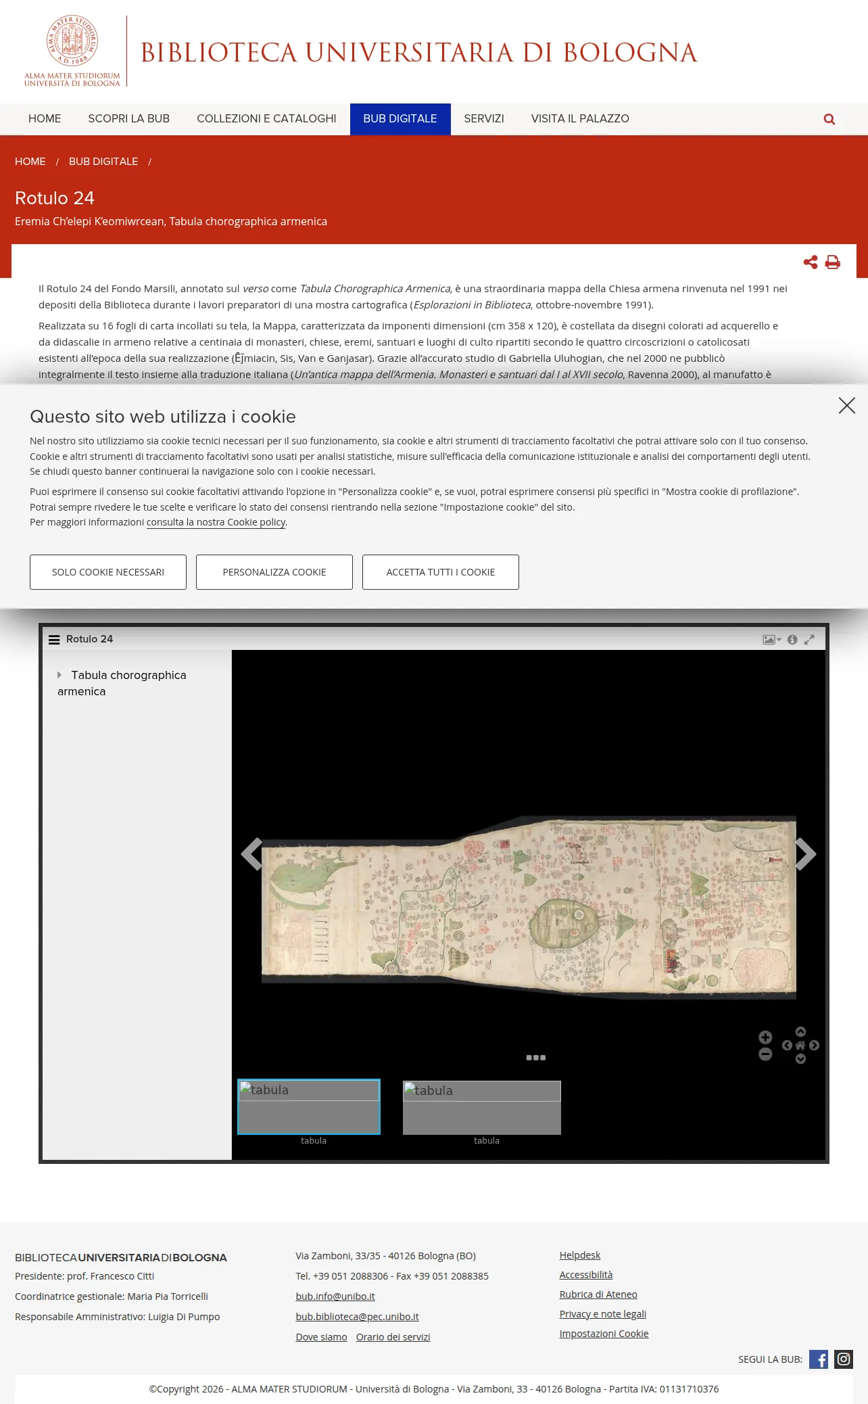Image resolution: width=868 pixels, height=1404 pixels.
Task: Open the SCOPRI LA BUB menu
Action: pyautogui.click(x=129, y=119)
